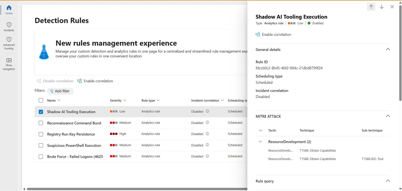The image size is (402, 191).
Task: Click the blue flask banner icon
Action: click(x=44, y=52)
